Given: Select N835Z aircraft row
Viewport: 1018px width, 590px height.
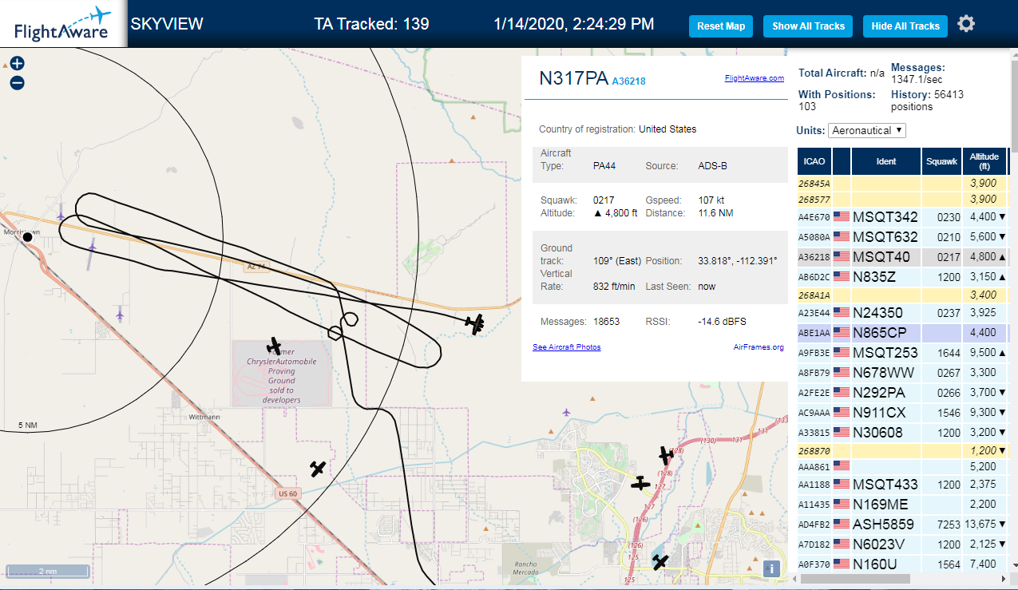Looking at the screenshot, I should tap(902, 277).
